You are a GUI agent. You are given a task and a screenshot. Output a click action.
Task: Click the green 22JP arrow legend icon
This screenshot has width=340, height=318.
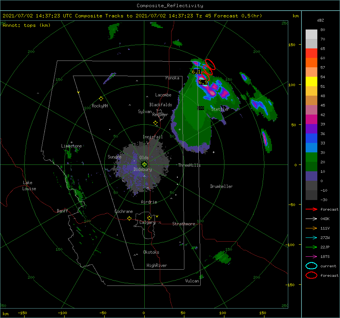[x=311, y=247]
